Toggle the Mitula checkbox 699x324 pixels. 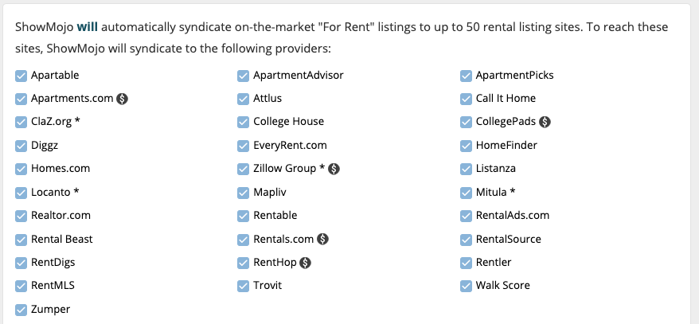pos(466,192)
